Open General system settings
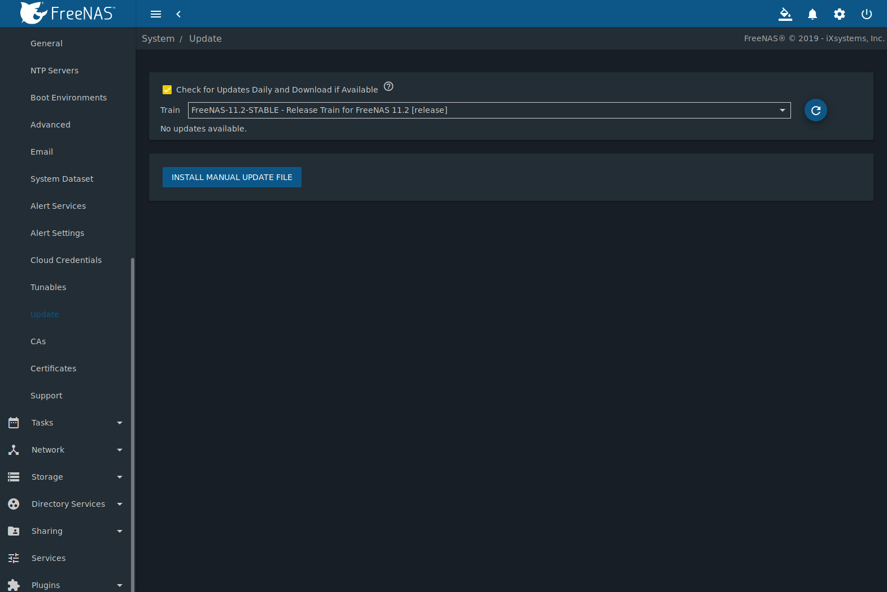This screenshot has width=887, height=592. tap(46, 43)
